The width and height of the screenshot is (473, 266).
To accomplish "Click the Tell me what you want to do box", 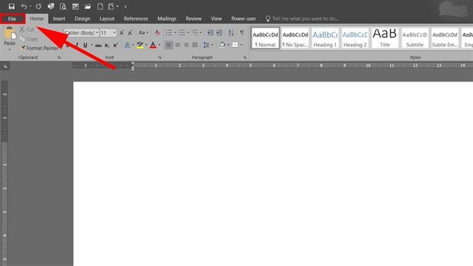I will [302, 19].
